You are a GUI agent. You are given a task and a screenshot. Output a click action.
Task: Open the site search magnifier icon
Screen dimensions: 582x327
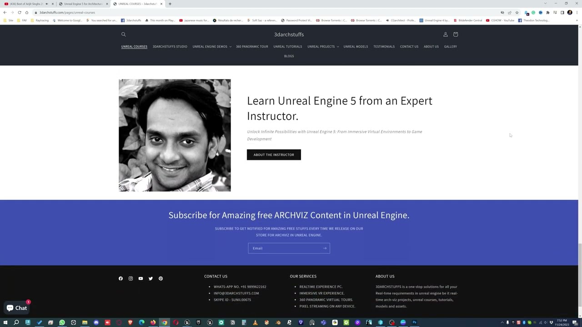123,35
